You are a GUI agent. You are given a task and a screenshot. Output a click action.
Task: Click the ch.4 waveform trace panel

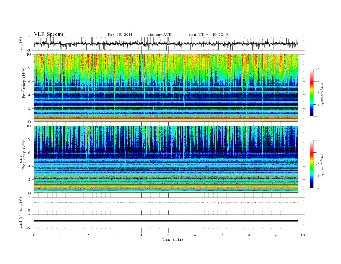point(169,221)
